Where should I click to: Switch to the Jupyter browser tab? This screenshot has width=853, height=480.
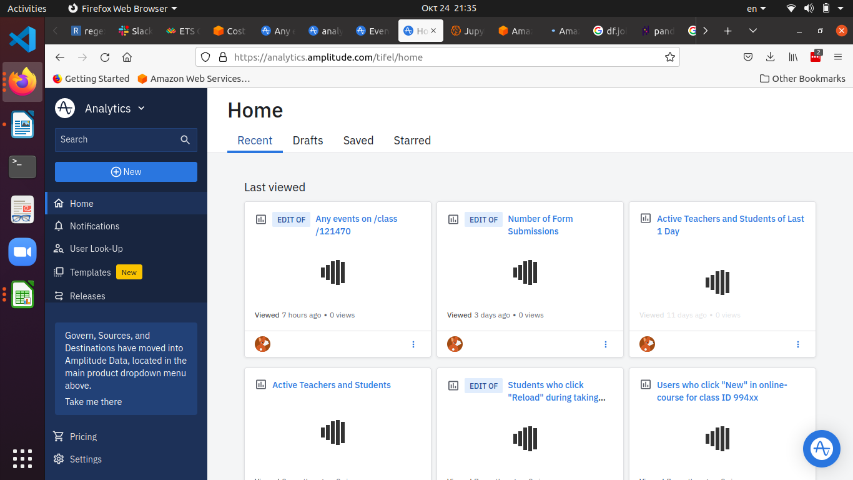click(x=468, y=31)
